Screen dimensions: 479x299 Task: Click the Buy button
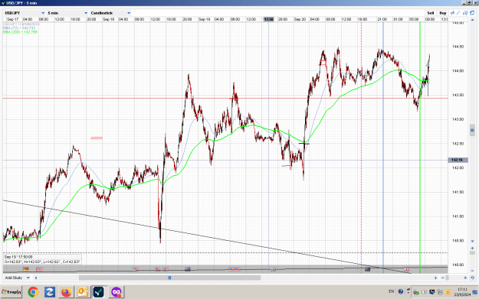(443, 13)
